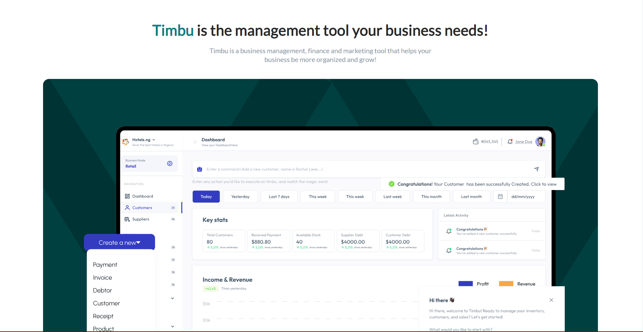Choose Receipt from Create a new menu

pyautogui.click(x=103, y=316)
